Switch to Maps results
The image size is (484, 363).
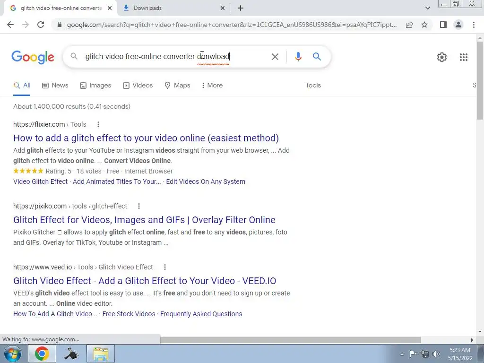(178, 86)
